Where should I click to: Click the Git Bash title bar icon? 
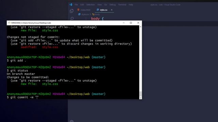[x=9, y=23]
